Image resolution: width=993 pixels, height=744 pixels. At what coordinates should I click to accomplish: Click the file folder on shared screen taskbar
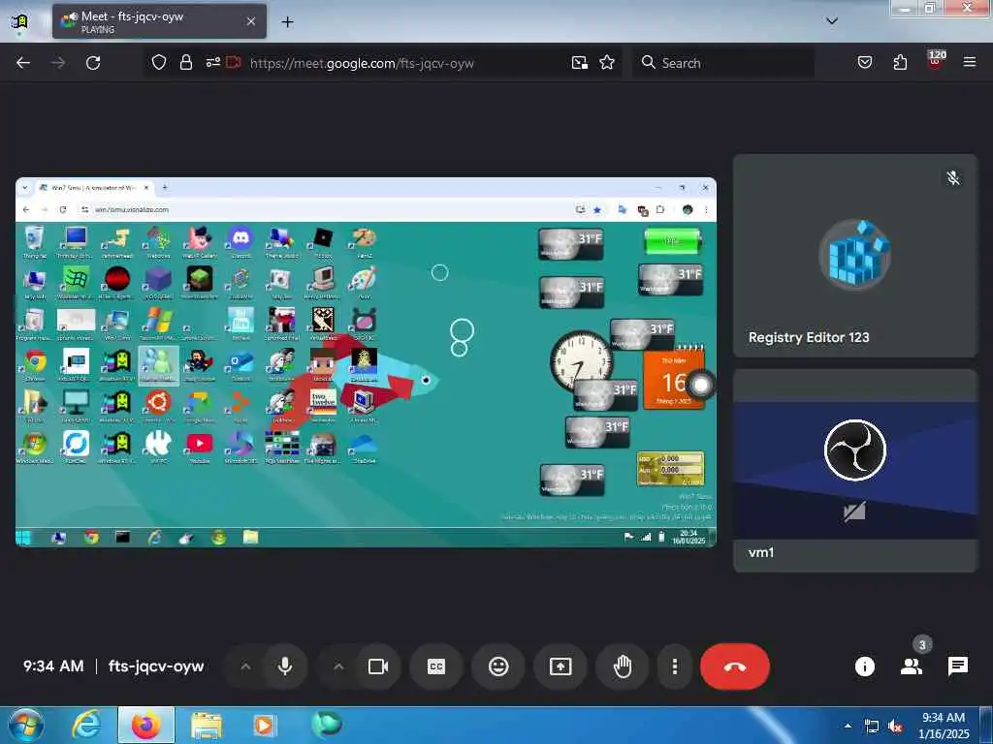[x=251, y=537]
